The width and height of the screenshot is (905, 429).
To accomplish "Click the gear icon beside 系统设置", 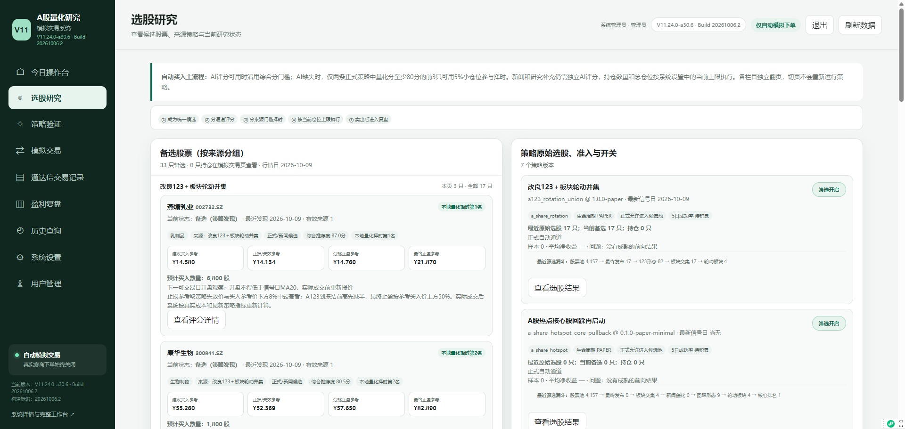I will pyautogui.click(x=20, y=257).
